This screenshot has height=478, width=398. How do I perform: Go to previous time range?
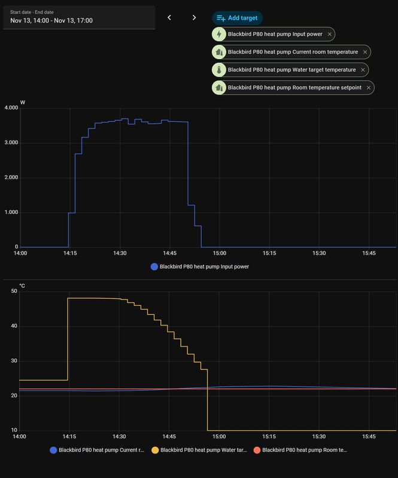click(169, 18)
